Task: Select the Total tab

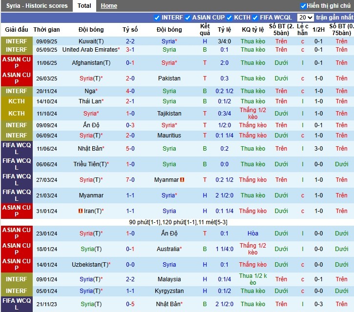Action: (84, 6)
